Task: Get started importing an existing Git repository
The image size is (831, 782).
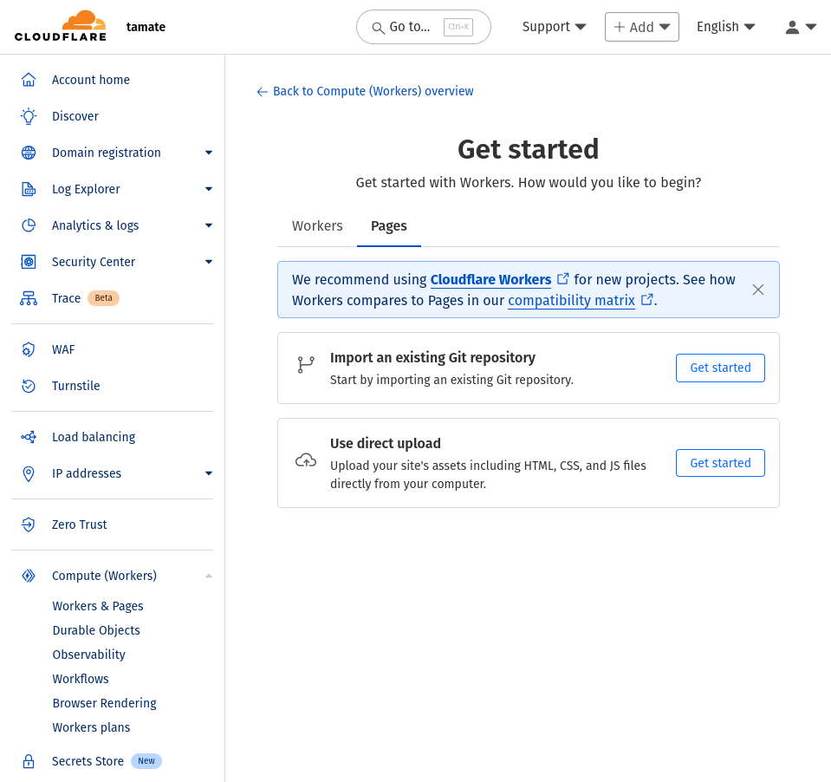Action: tap(719, 368)
